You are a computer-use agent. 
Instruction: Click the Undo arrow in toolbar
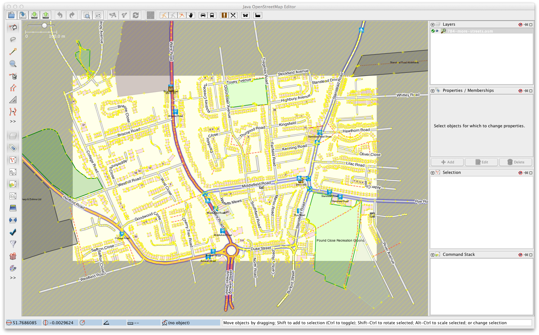point(60,15)
